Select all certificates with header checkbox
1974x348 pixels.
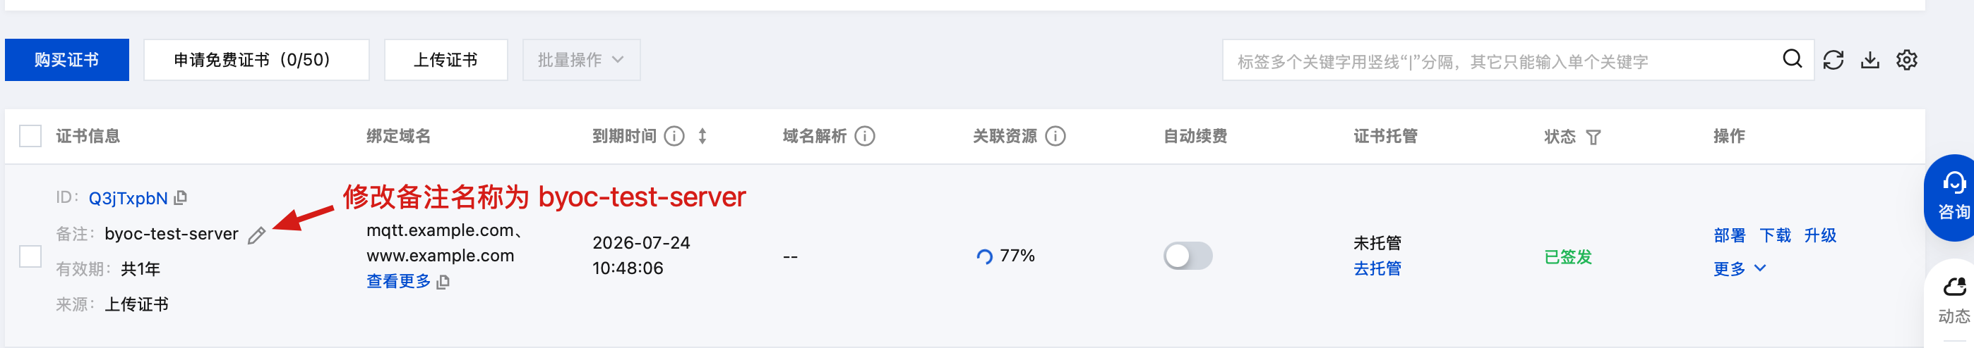(x=30, y=136)
